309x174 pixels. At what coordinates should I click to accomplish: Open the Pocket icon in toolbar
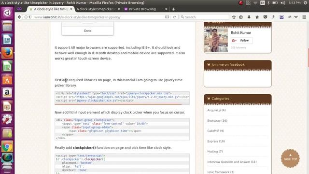click(x=265, y=17)
